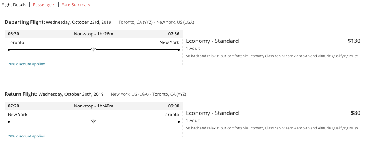
Task: Click return Non-stop - 1hr40m duration label
Action: tap(94, 106)
